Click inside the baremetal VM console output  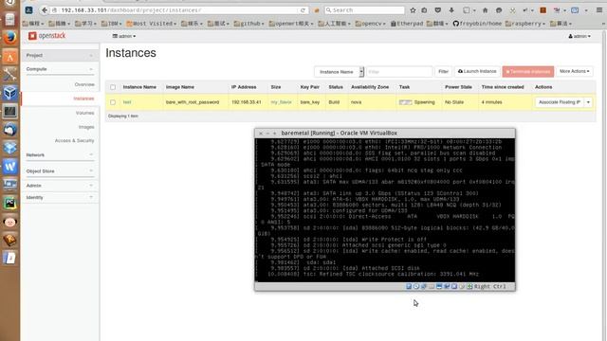pyautogui.click(x=385, y=210)
